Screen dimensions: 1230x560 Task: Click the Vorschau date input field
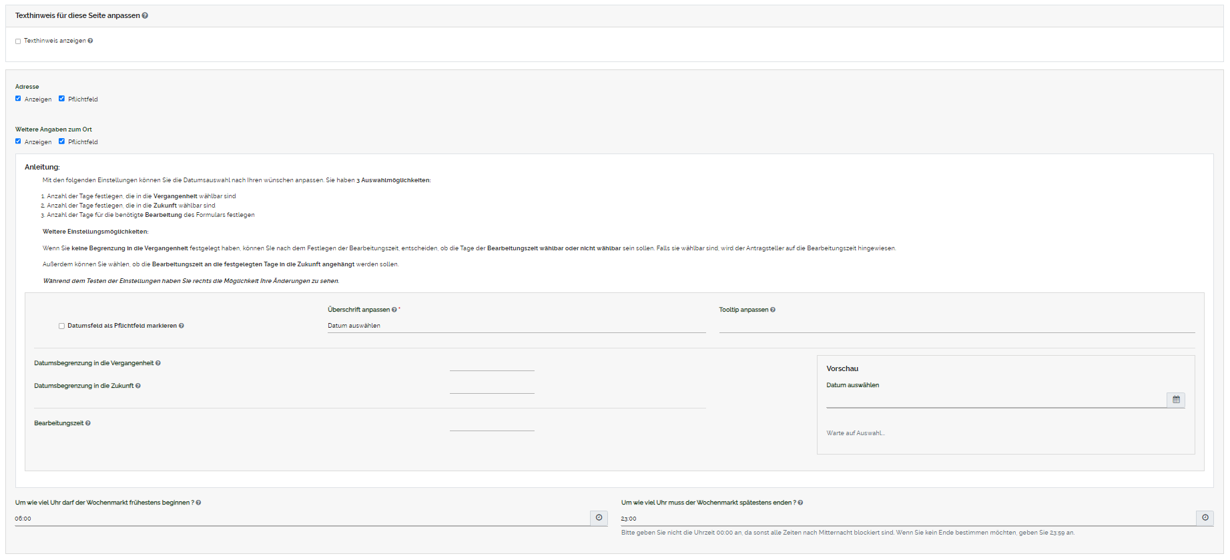click(x=996, y=400)
